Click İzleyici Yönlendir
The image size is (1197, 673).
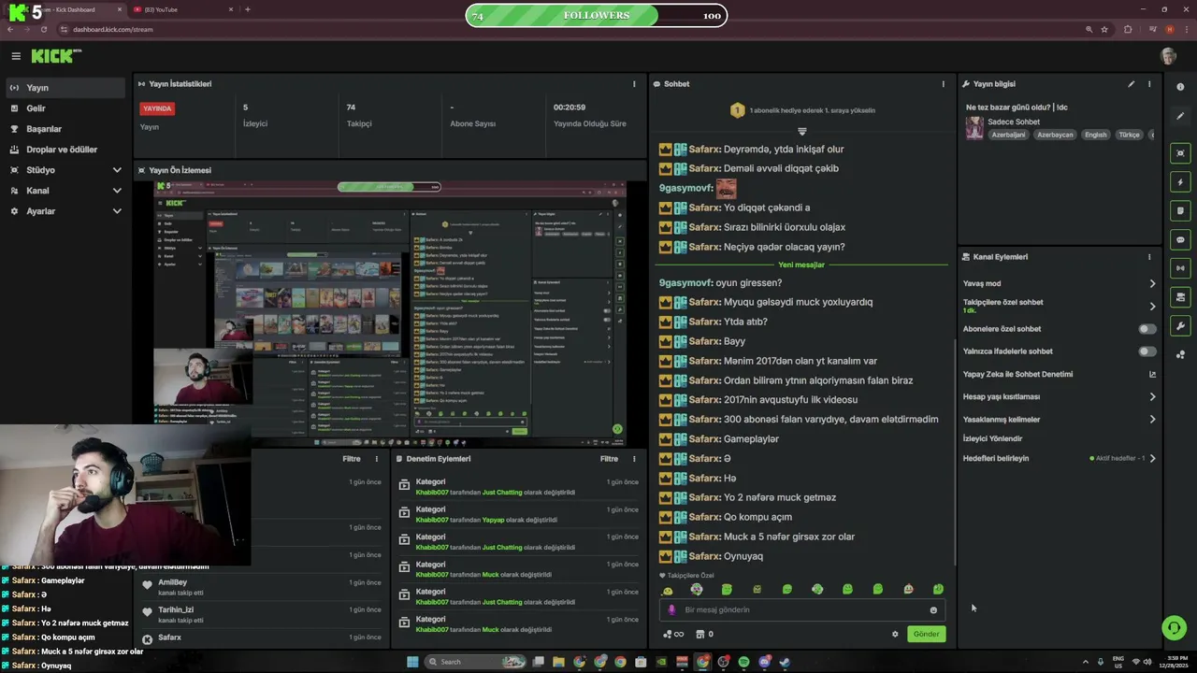pyautogui.click(x=992, y=438)
